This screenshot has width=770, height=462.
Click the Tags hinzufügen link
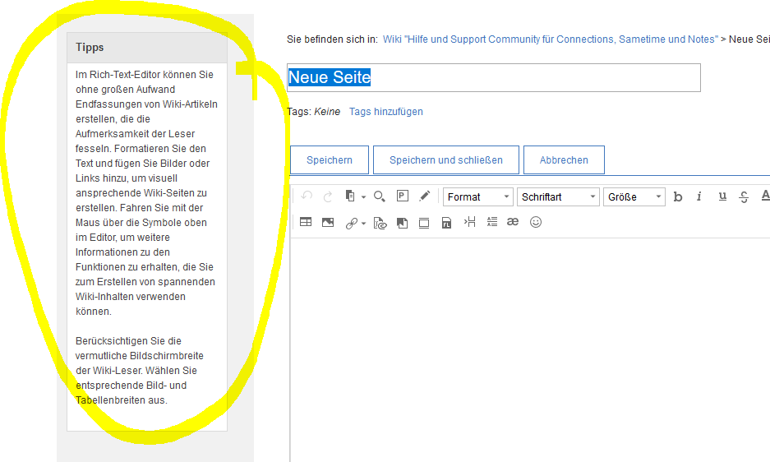click(385, 112)
